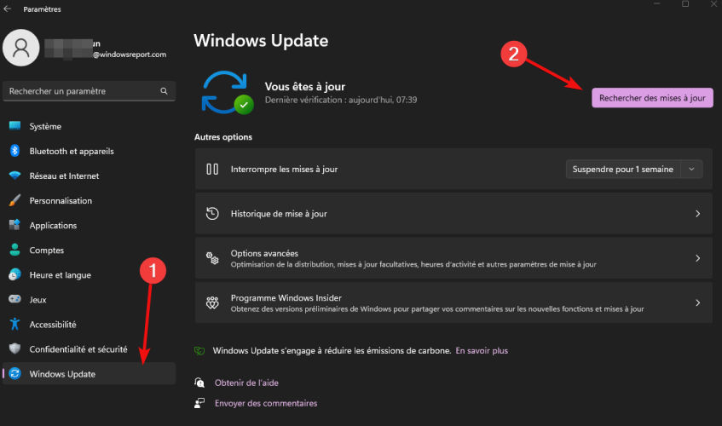Click the Rechercher un paramètre search field

pyautogui.click(x=89, y=91)
